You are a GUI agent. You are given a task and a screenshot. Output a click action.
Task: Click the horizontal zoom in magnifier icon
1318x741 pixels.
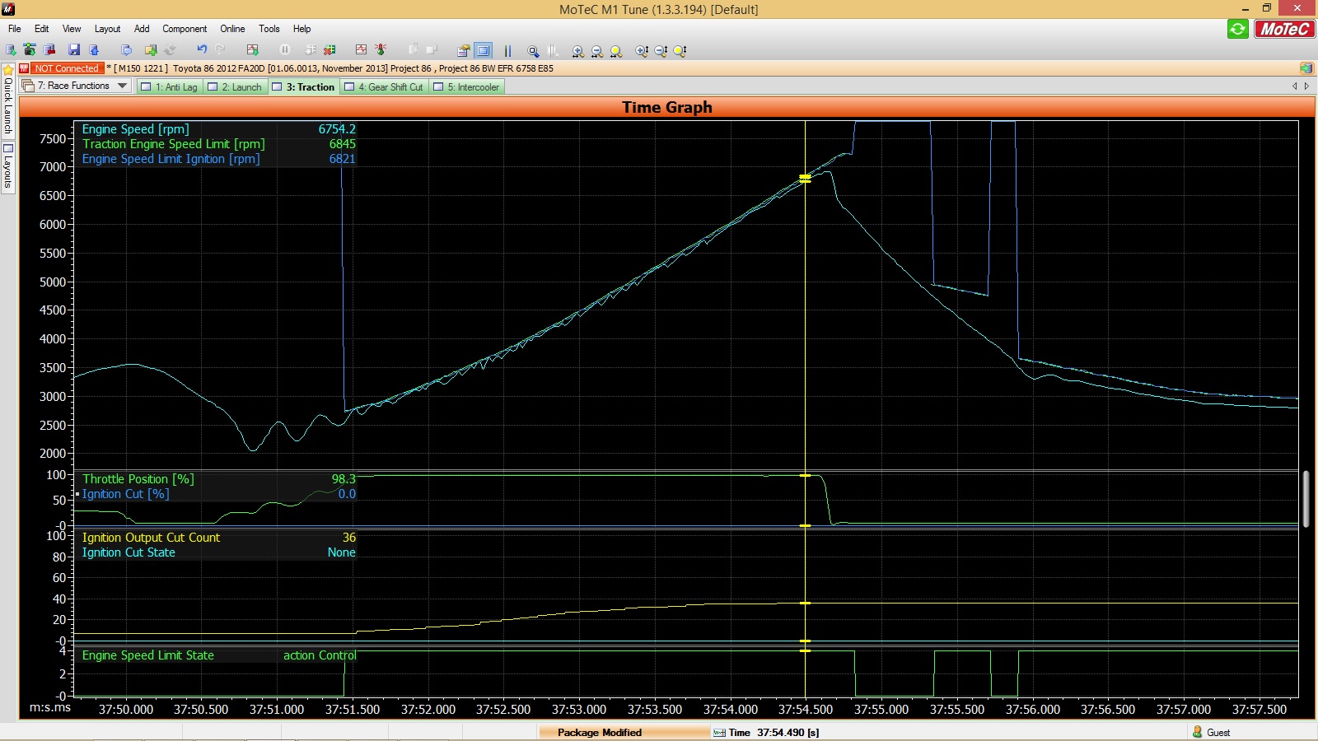(x=577, y=50)
